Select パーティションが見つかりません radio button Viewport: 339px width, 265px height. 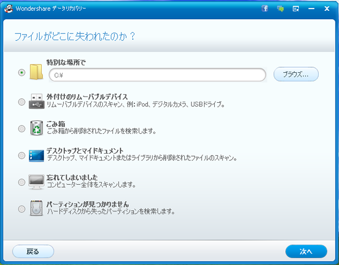click(21, 209)
